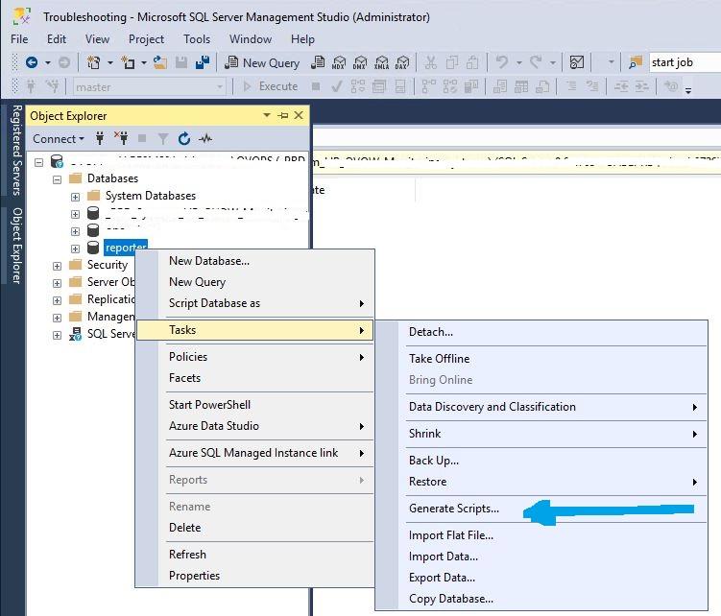Click the Filter funnel icon in Object Explorer
Image resolution: width=721 pixels, height=616 pixels.
(163, 138)
